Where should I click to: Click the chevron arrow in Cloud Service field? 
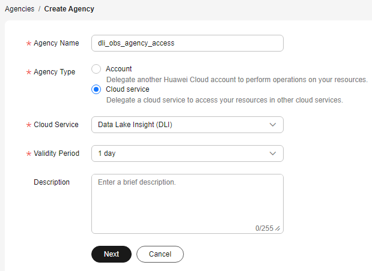[x=273, y=125]
